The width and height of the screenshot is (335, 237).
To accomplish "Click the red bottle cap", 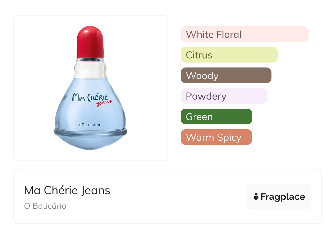I will point(90,42).
